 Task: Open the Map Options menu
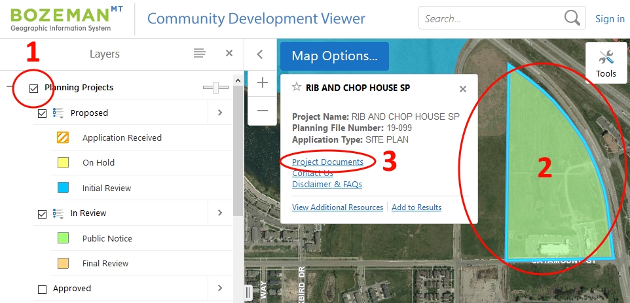pos(334,56)
